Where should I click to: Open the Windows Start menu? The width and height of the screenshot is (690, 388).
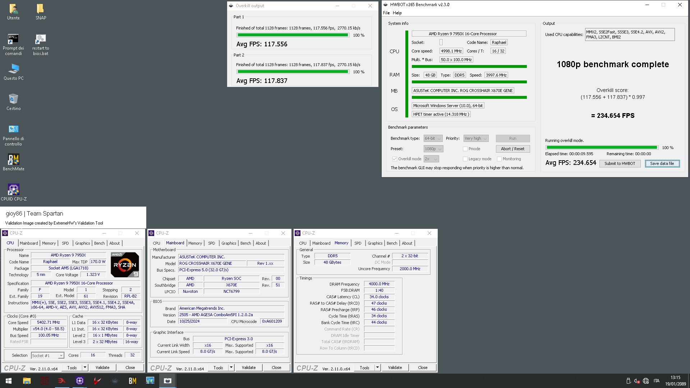click(x=9, y=381)
